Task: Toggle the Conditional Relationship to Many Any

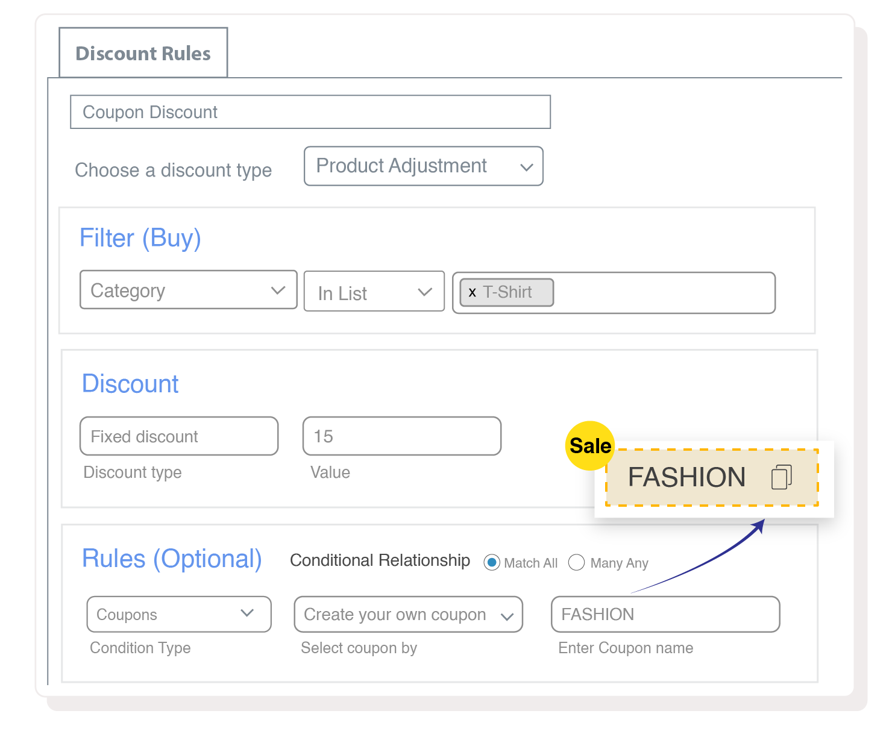Action: (x=576, y=563)
